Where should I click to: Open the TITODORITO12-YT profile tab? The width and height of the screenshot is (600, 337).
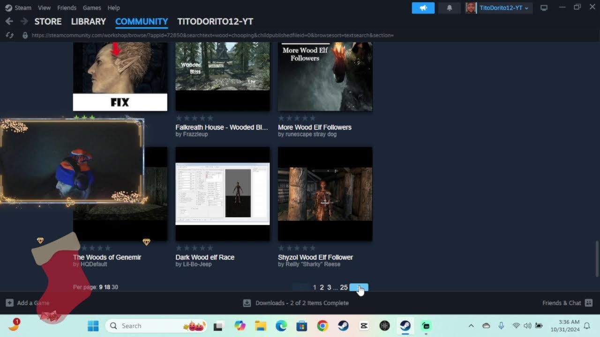tap(215, 22)
